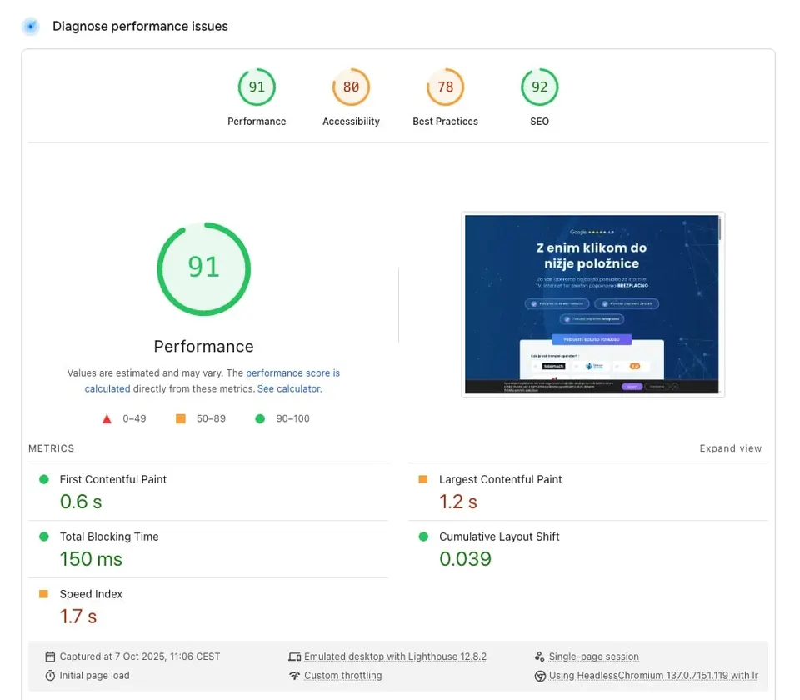Screen dimensions: 800x700
Task: Click the stopwatch icon next to Initial page load
Action: click(50, 676)
